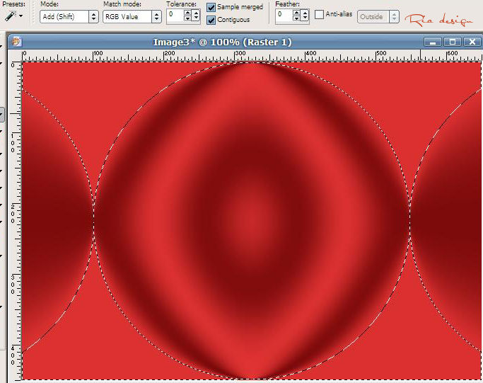Click the spinner arrows beside the Feather field
The image size is (483, 383).
(296, 16)
